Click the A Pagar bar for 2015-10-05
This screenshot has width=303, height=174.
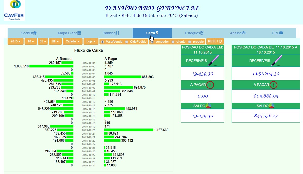(x=123, y=77)
